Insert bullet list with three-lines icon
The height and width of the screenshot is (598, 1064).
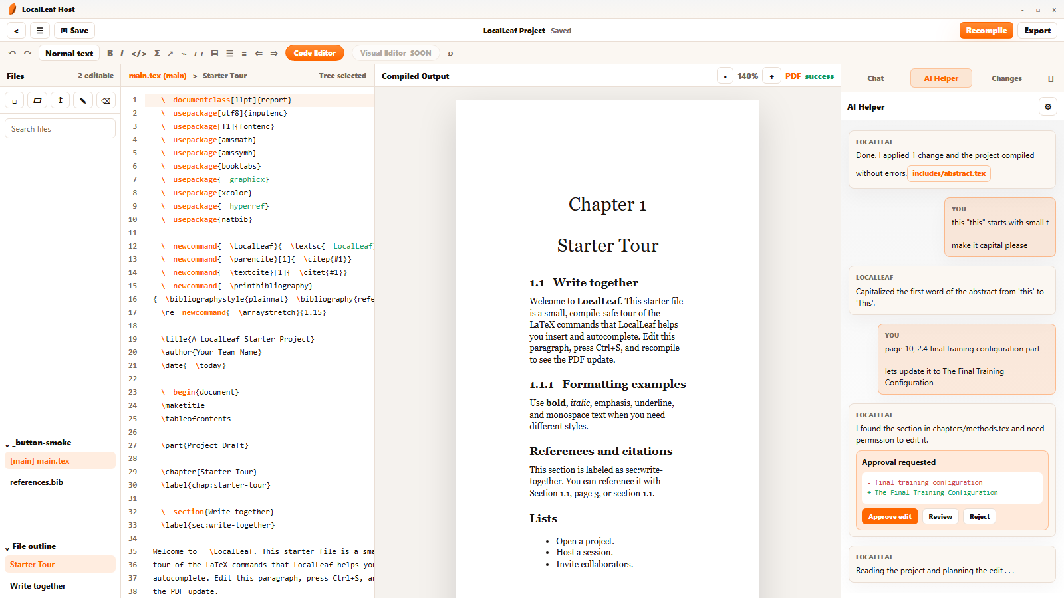(x=229, y=53)
